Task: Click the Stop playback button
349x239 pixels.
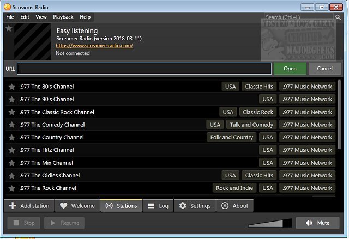Action: (x=24, y=223)
